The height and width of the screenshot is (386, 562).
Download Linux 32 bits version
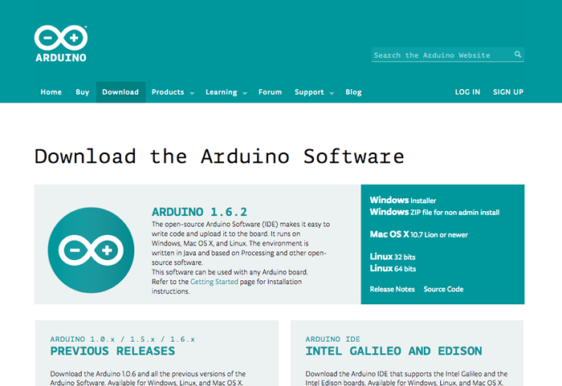[393, 257]
